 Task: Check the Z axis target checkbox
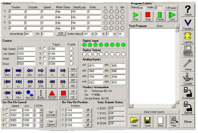tap(45, 58)
